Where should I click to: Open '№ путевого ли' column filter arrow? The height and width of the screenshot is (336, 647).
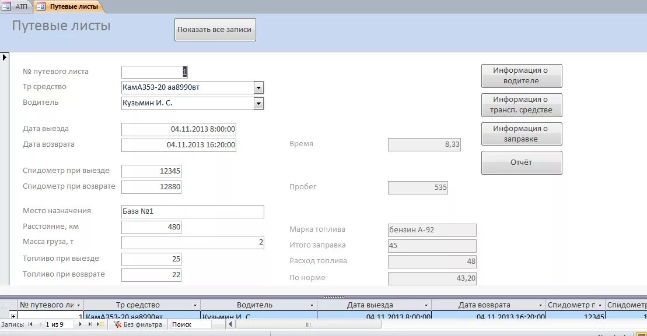pyautogui.click(x=78, y=305)
